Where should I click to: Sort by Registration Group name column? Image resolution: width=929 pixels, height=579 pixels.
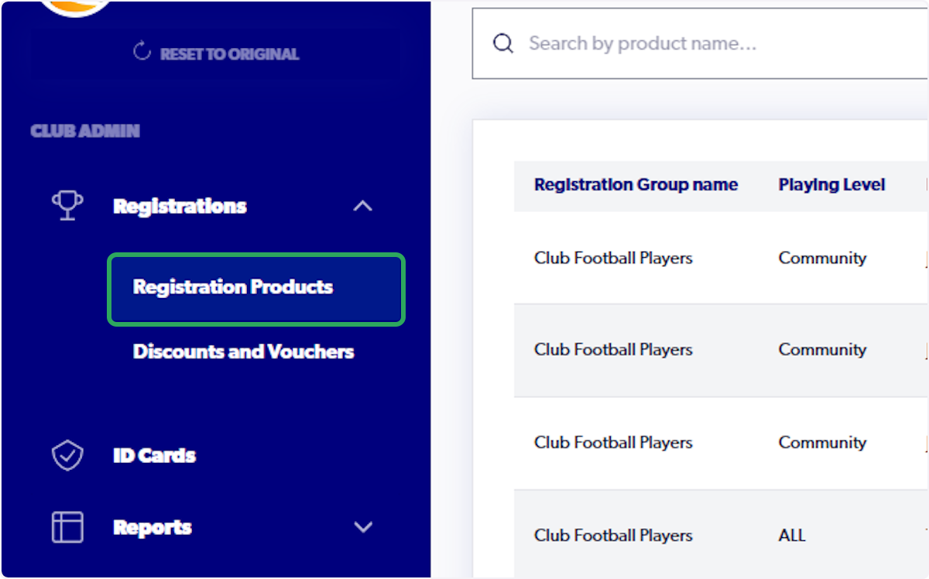(636, 185)
